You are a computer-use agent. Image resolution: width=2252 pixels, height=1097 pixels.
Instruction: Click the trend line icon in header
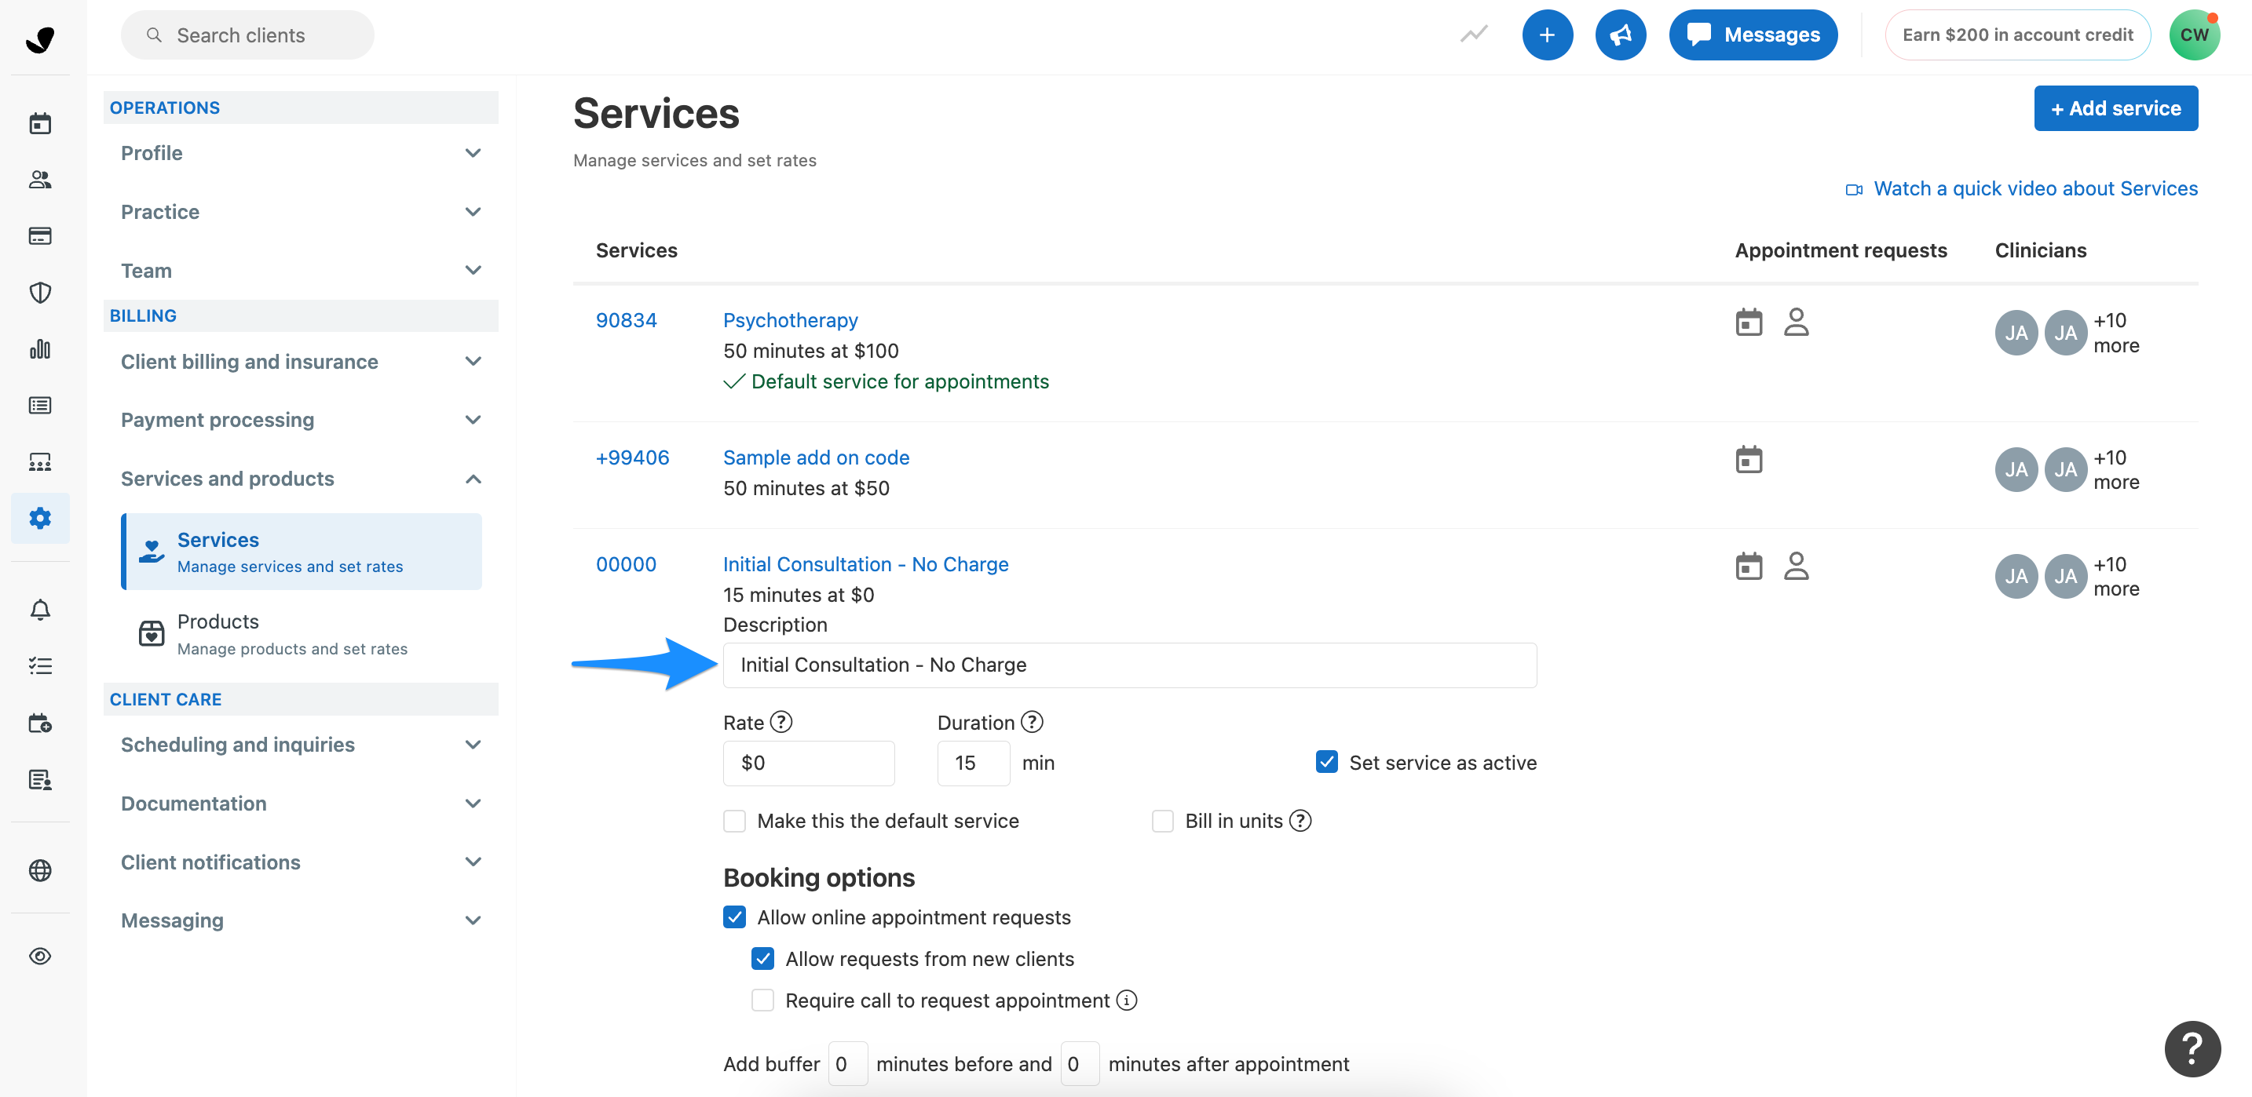[x=1474, y=35]
